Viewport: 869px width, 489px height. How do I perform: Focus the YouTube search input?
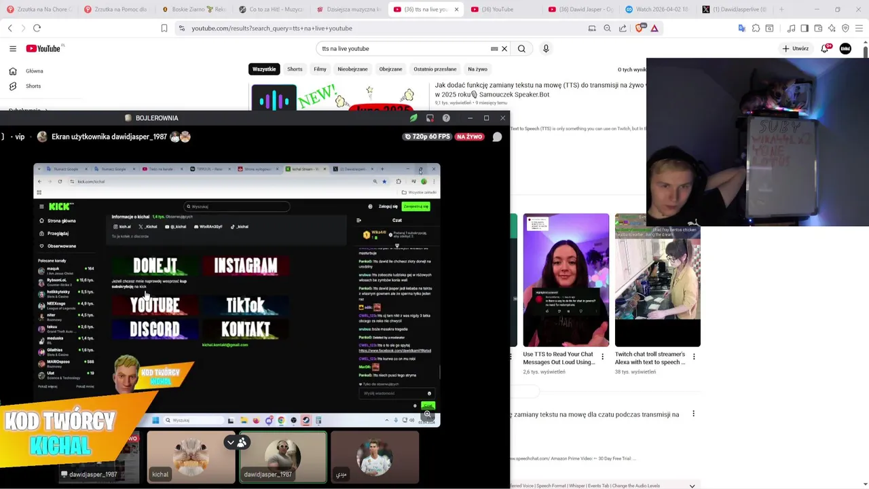(x=404, y=49)
